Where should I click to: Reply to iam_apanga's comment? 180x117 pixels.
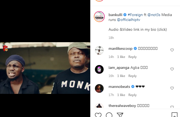coord(132,76)
